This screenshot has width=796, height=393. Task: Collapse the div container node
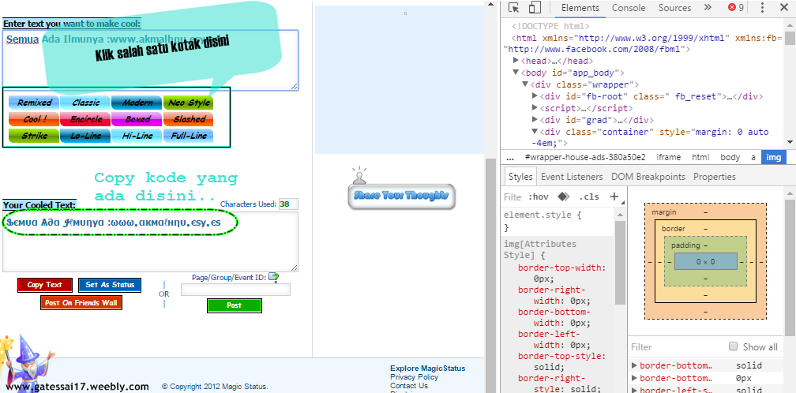pyautogui.click(x=535, y=132)
